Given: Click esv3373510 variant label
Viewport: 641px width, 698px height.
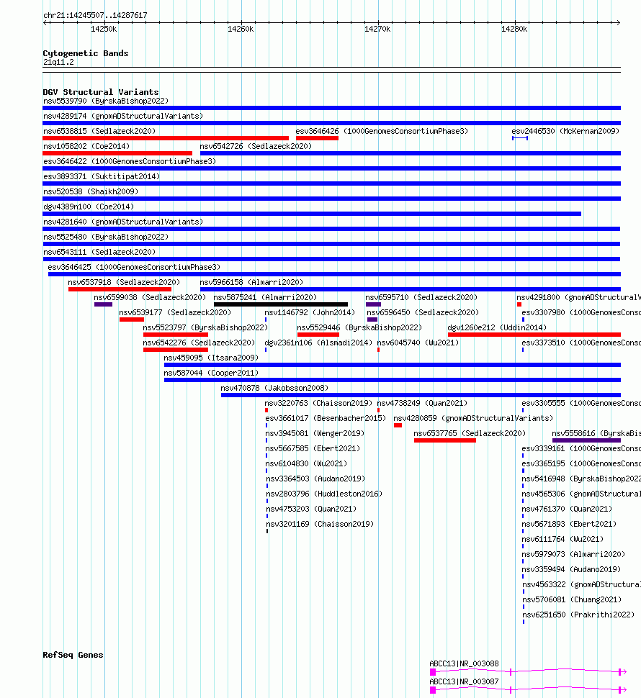Looking at the screenshot, I should point(581,343).
